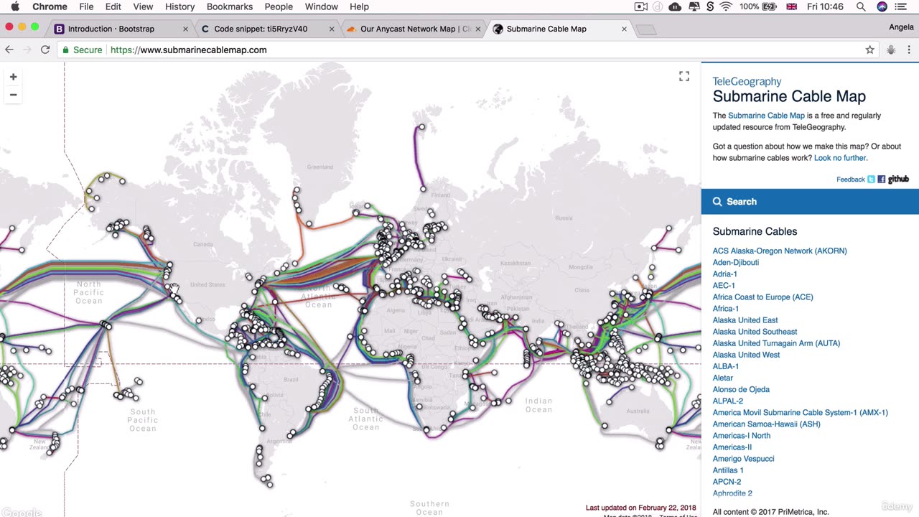Select Alaska United Southeast cable
Viewport: 919px width, 517px height.
coord(755,332)
